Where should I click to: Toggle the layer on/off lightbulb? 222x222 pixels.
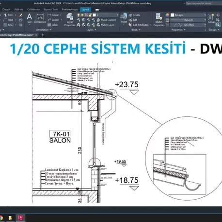[x=79, y=15]
